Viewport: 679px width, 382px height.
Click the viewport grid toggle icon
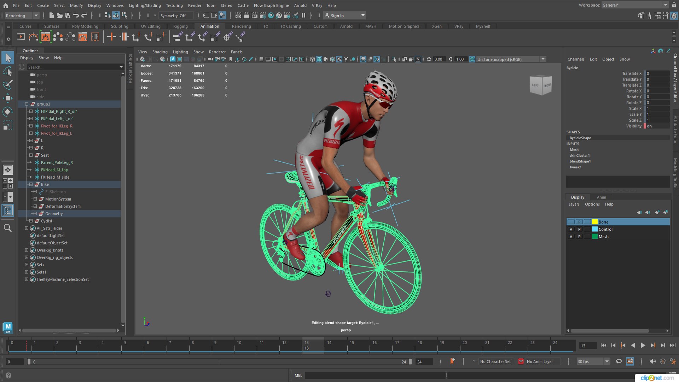(261, 59)
